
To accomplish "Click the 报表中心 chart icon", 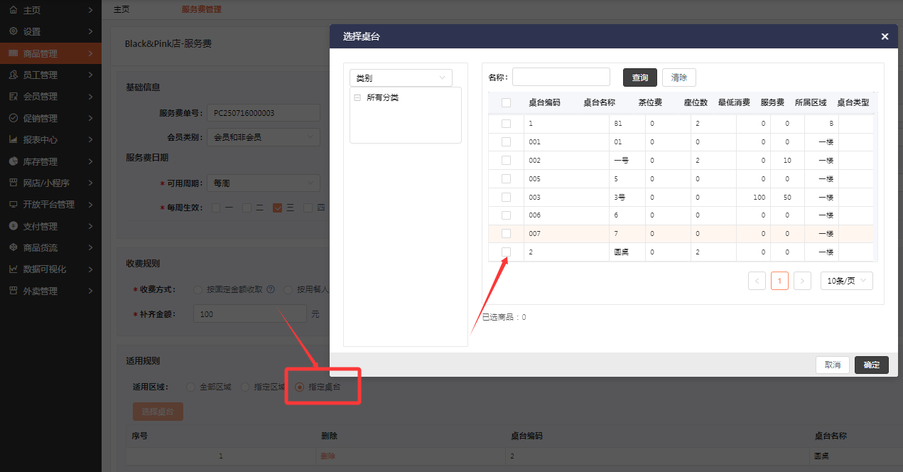I will [x=13, y=139].
